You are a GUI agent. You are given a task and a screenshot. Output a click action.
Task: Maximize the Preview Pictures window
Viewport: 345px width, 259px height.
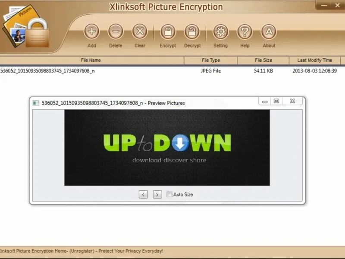(276, 101)
